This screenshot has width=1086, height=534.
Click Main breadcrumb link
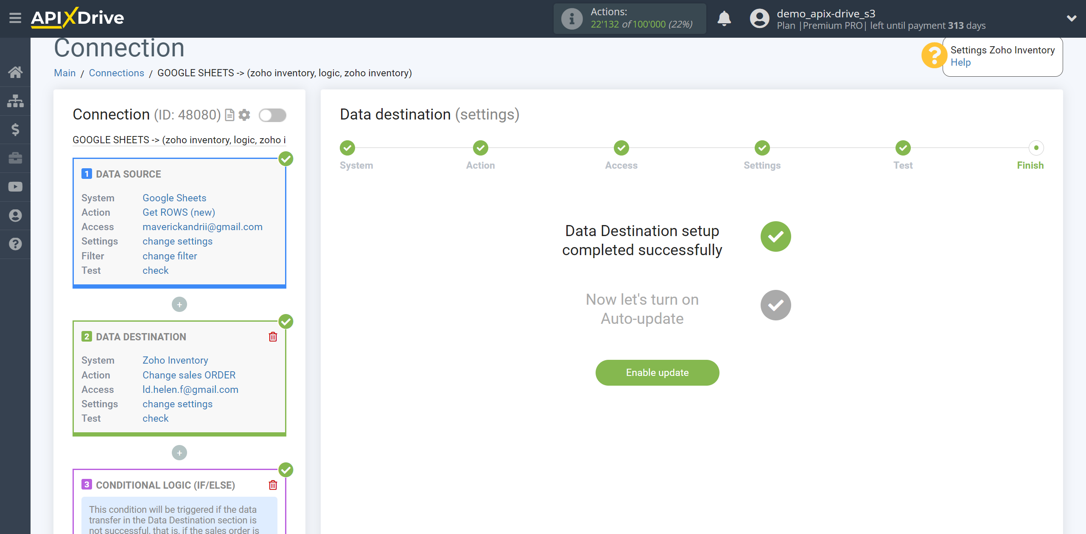tap(65, 73)
